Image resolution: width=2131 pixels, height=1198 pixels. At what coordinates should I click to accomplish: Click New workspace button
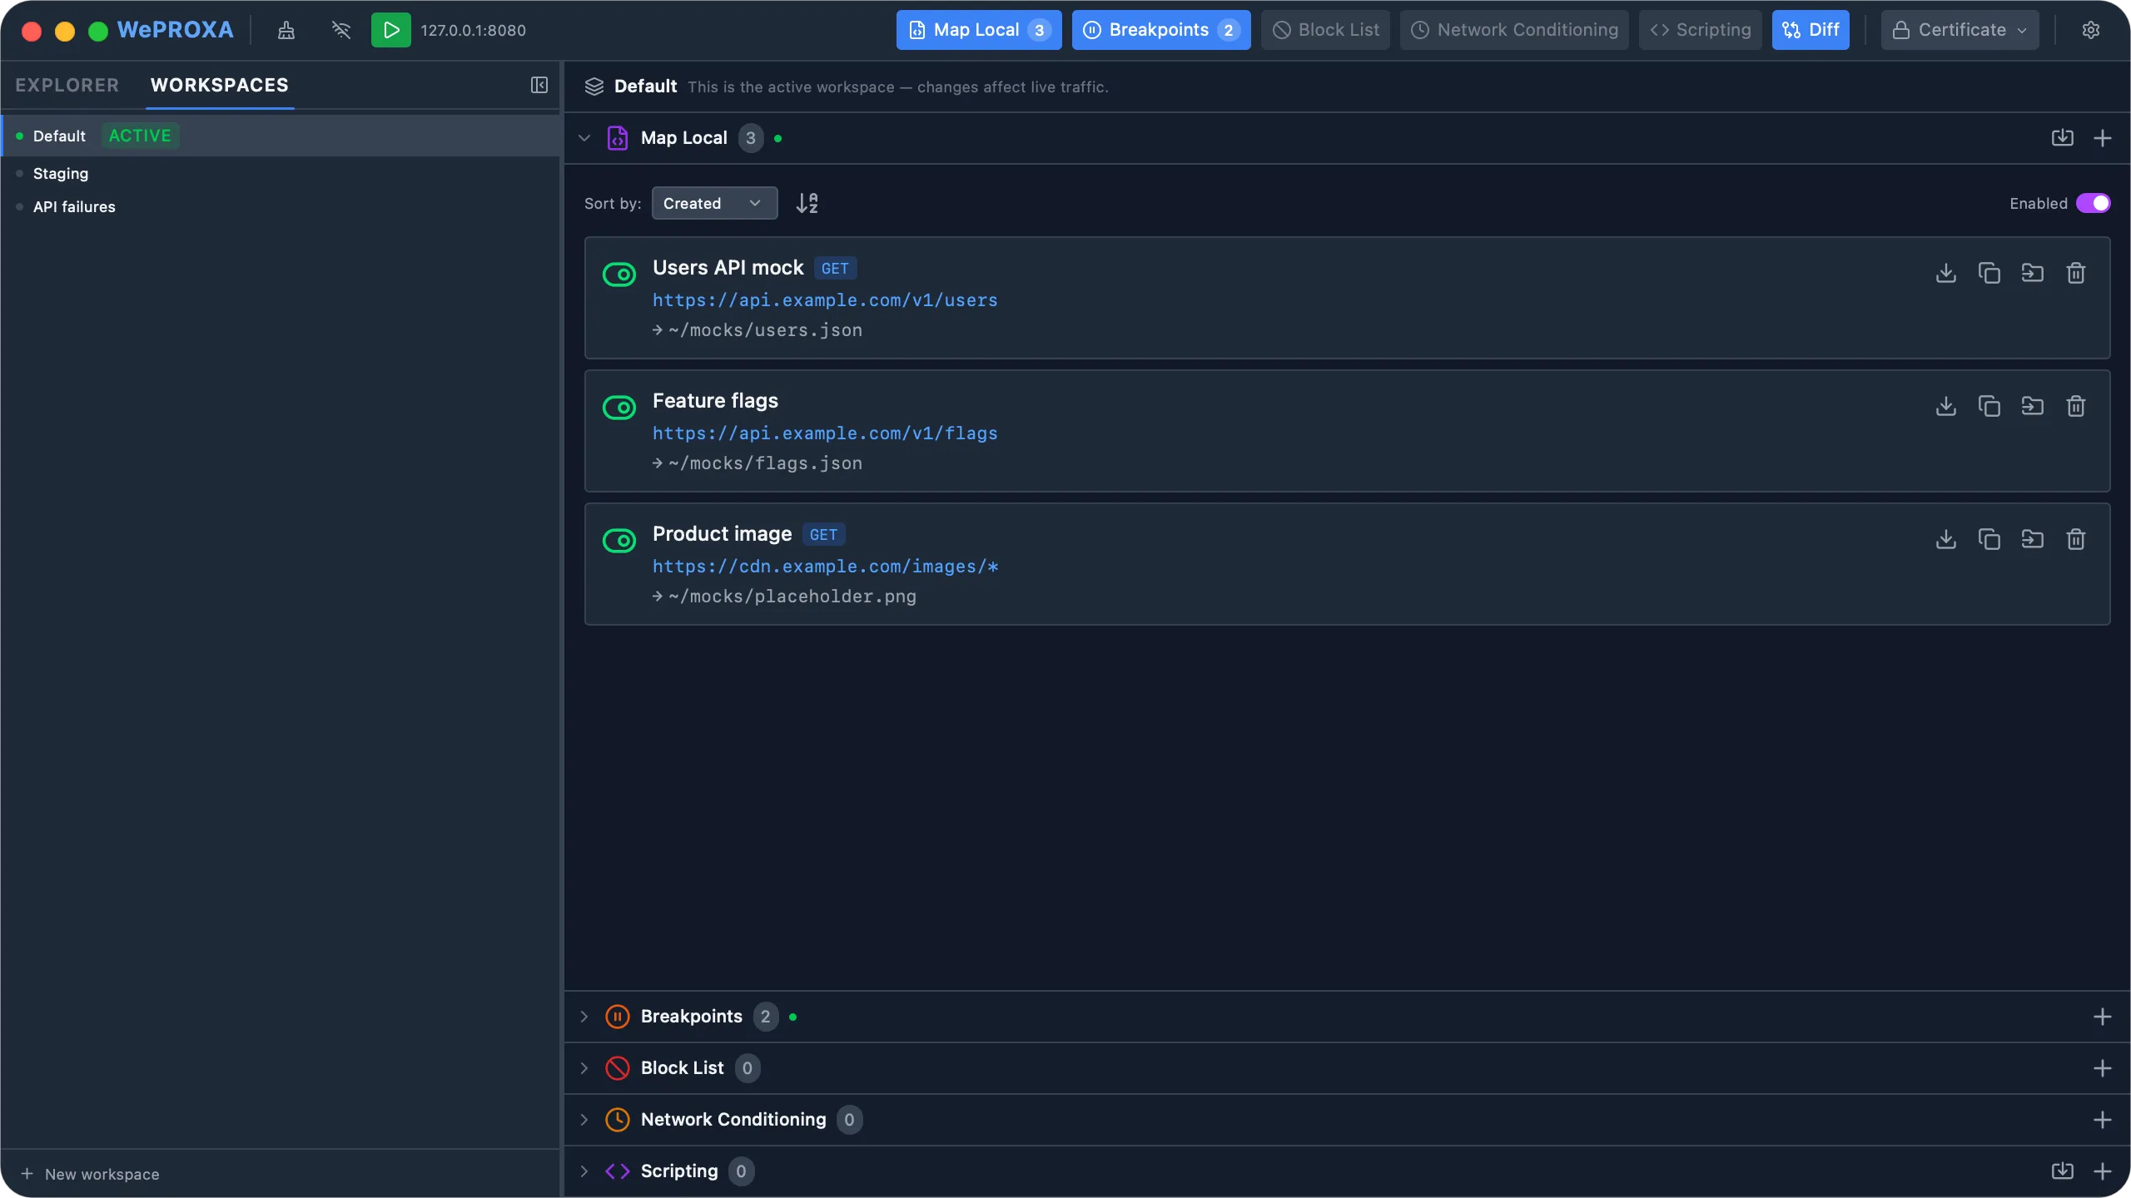tap(90, 1174)
